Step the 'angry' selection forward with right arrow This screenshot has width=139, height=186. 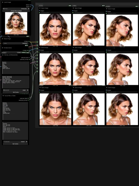[x=28, y=90]
